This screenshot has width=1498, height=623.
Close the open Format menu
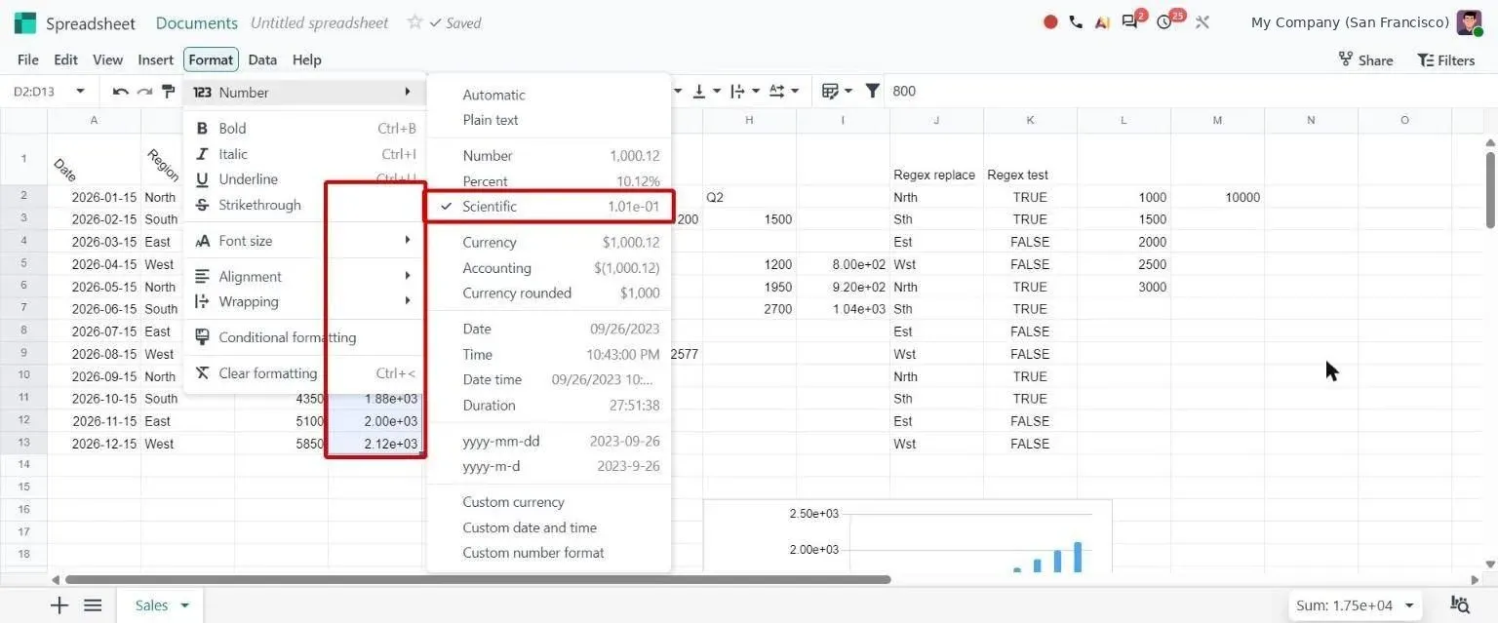[211, 59]
